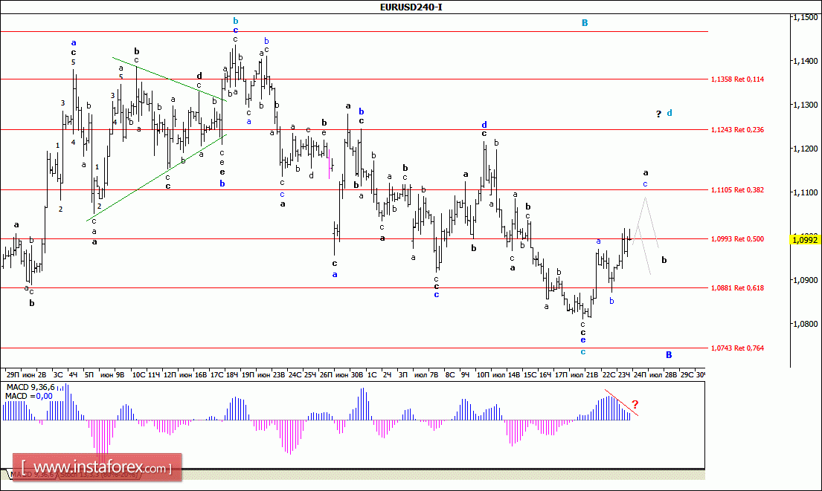Click the 1,1500 price scale label

click(x=805, y=18)
